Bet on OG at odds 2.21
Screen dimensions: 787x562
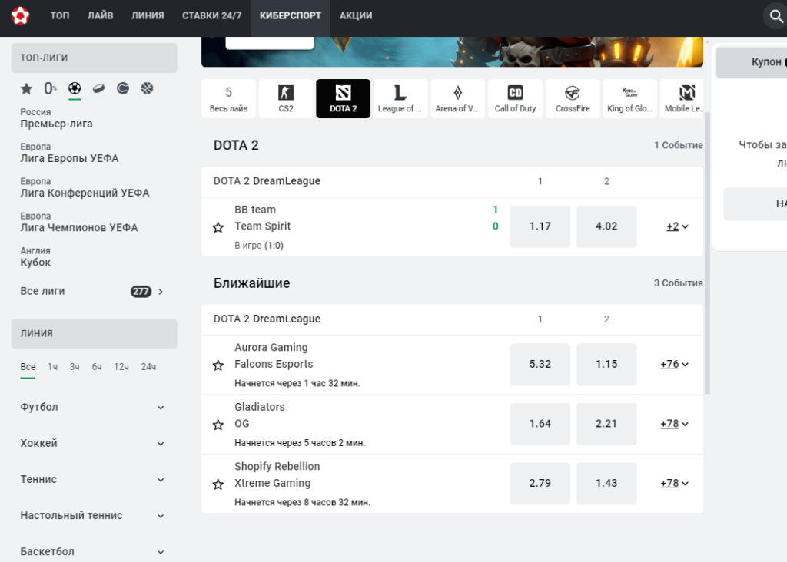click(606, 424)
